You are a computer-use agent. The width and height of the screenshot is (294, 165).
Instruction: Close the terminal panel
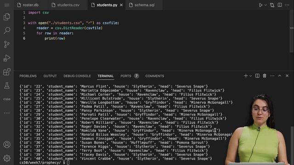point(287,76)
